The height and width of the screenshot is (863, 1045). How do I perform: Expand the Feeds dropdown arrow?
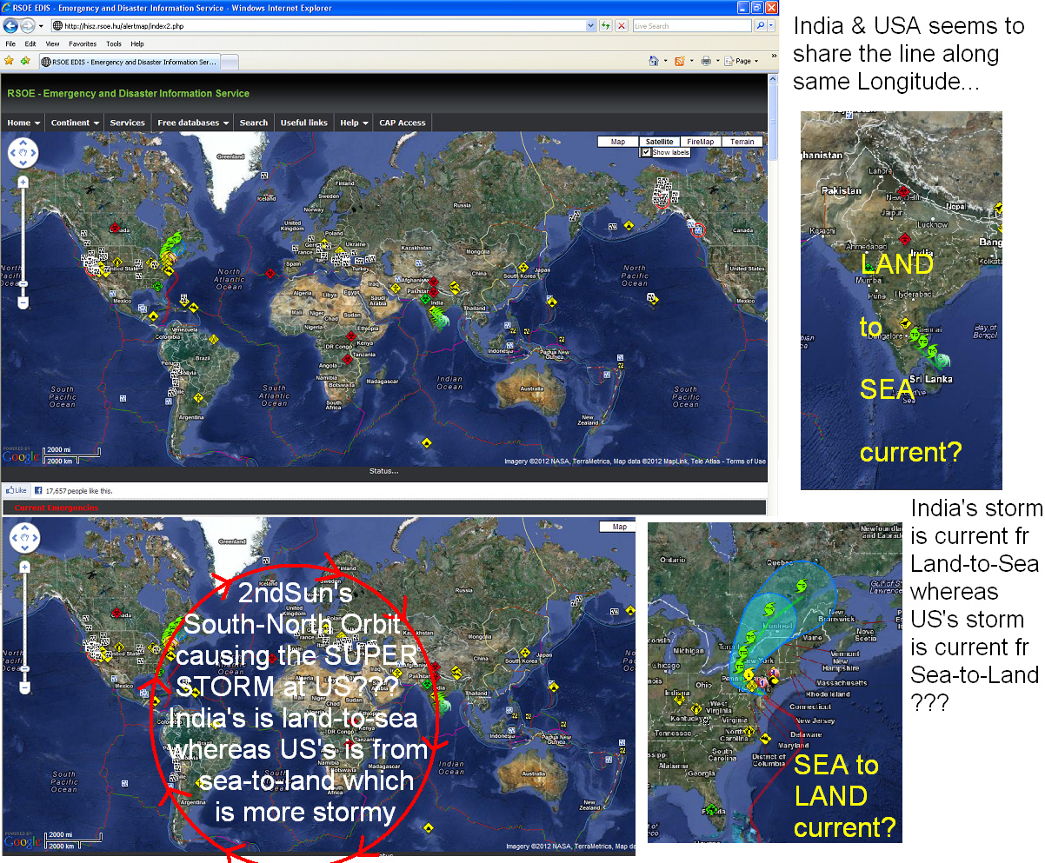(691, 61)
